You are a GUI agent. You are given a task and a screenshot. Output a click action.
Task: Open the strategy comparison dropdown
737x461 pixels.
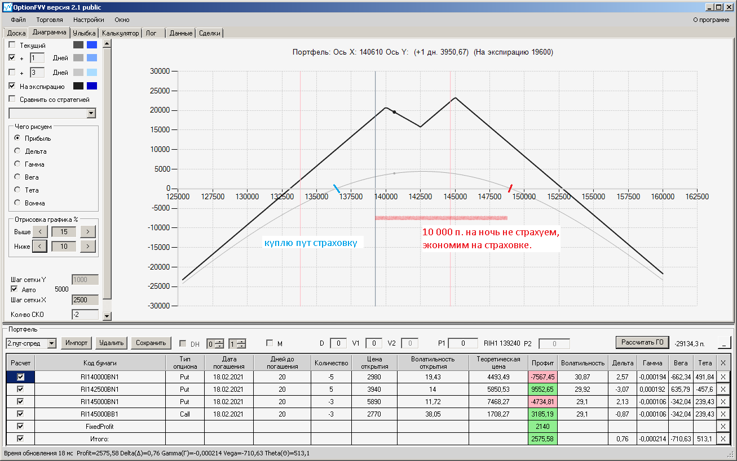(x=91, y=114)
